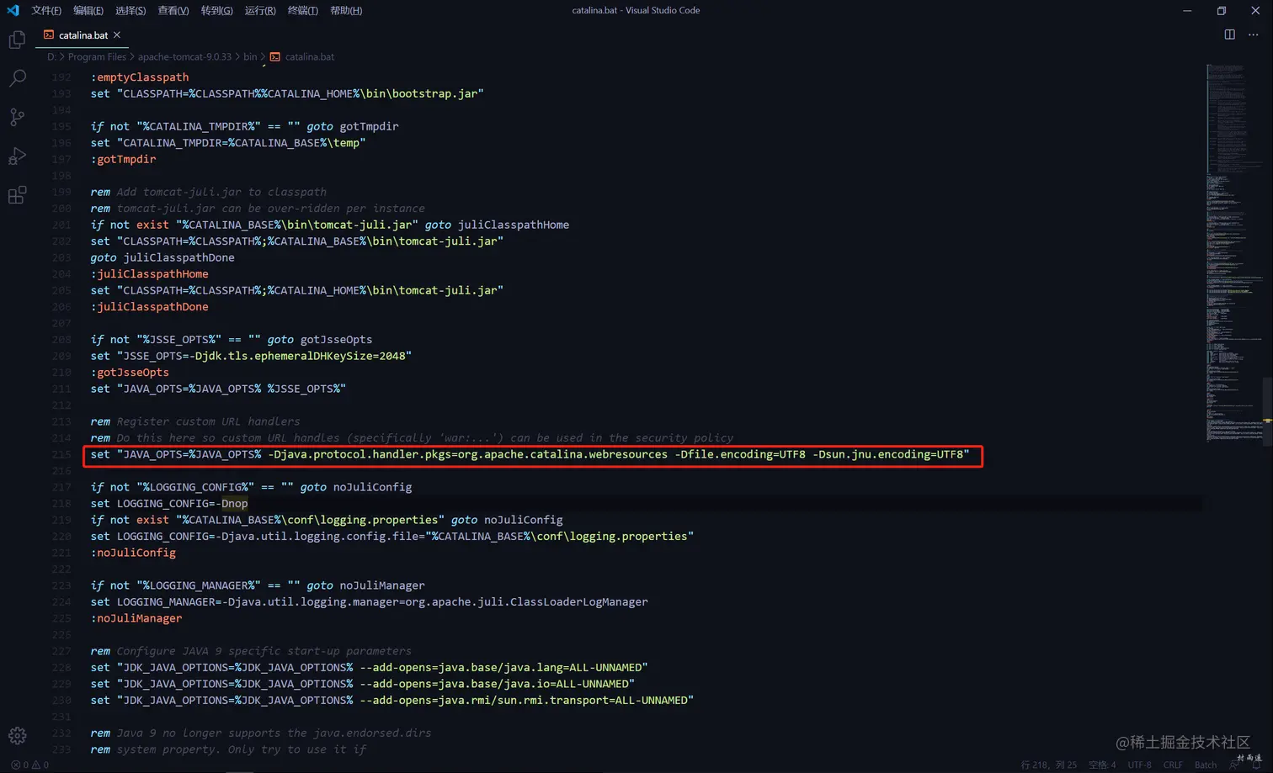This screenshot has height=773, width=1273.
Task: Click the 'rem Register custom URL handlers' comment
Action: [x=195, y=421]
